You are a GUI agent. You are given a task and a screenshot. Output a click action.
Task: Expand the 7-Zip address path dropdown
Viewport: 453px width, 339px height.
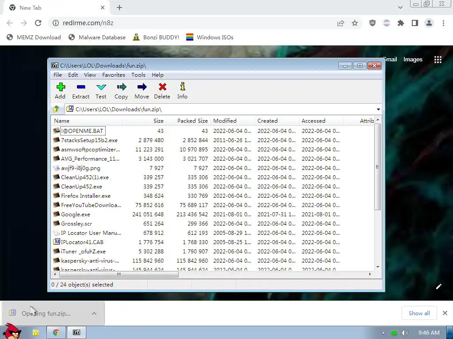click(378, 109)
